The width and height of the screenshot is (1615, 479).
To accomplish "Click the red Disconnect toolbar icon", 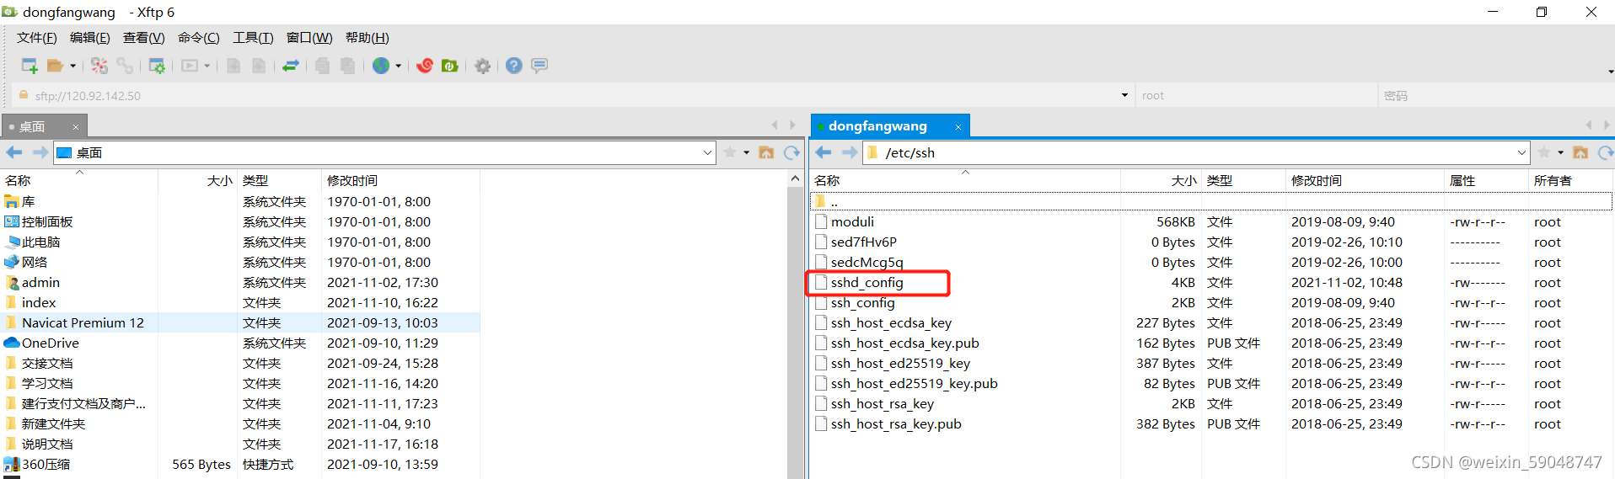I will [x=99, y=66].
